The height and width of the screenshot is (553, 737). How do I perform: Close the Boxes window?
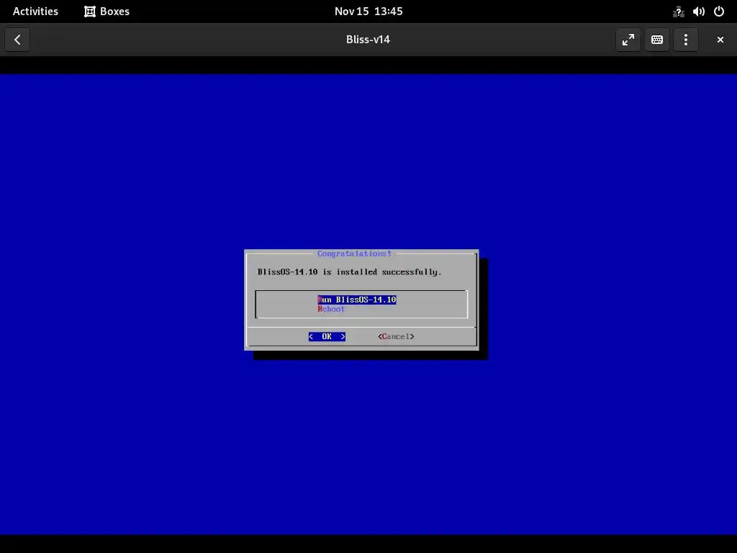tap(720, 40)
